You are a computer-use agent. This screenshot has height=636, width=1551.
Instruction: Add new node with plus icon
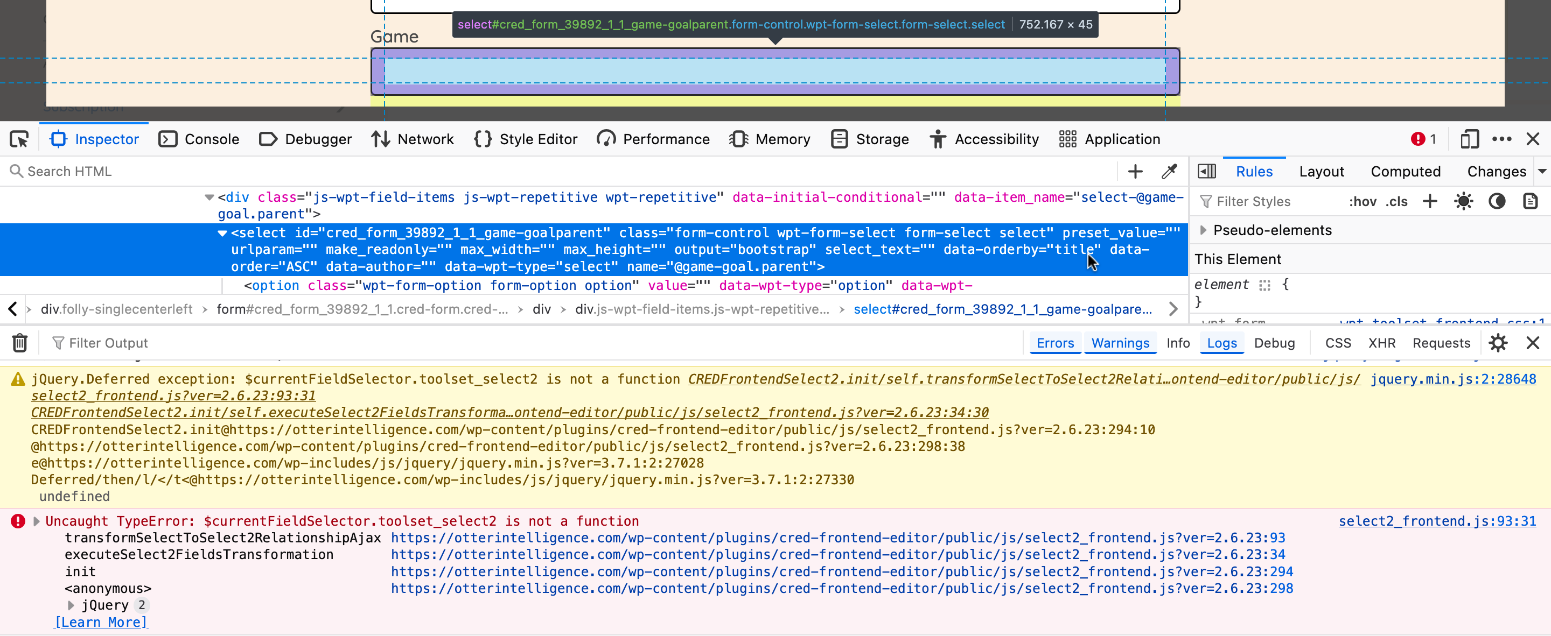1135,172
